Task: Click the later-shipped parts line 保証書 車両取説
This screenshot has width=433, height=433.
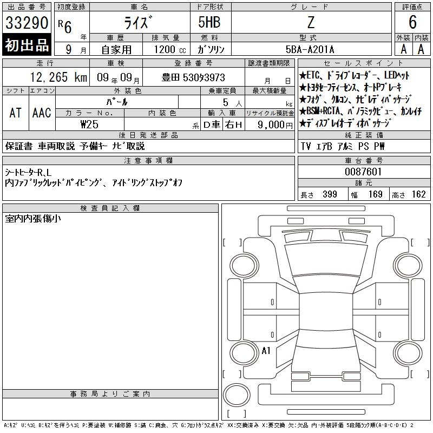Action: point(75,146)
